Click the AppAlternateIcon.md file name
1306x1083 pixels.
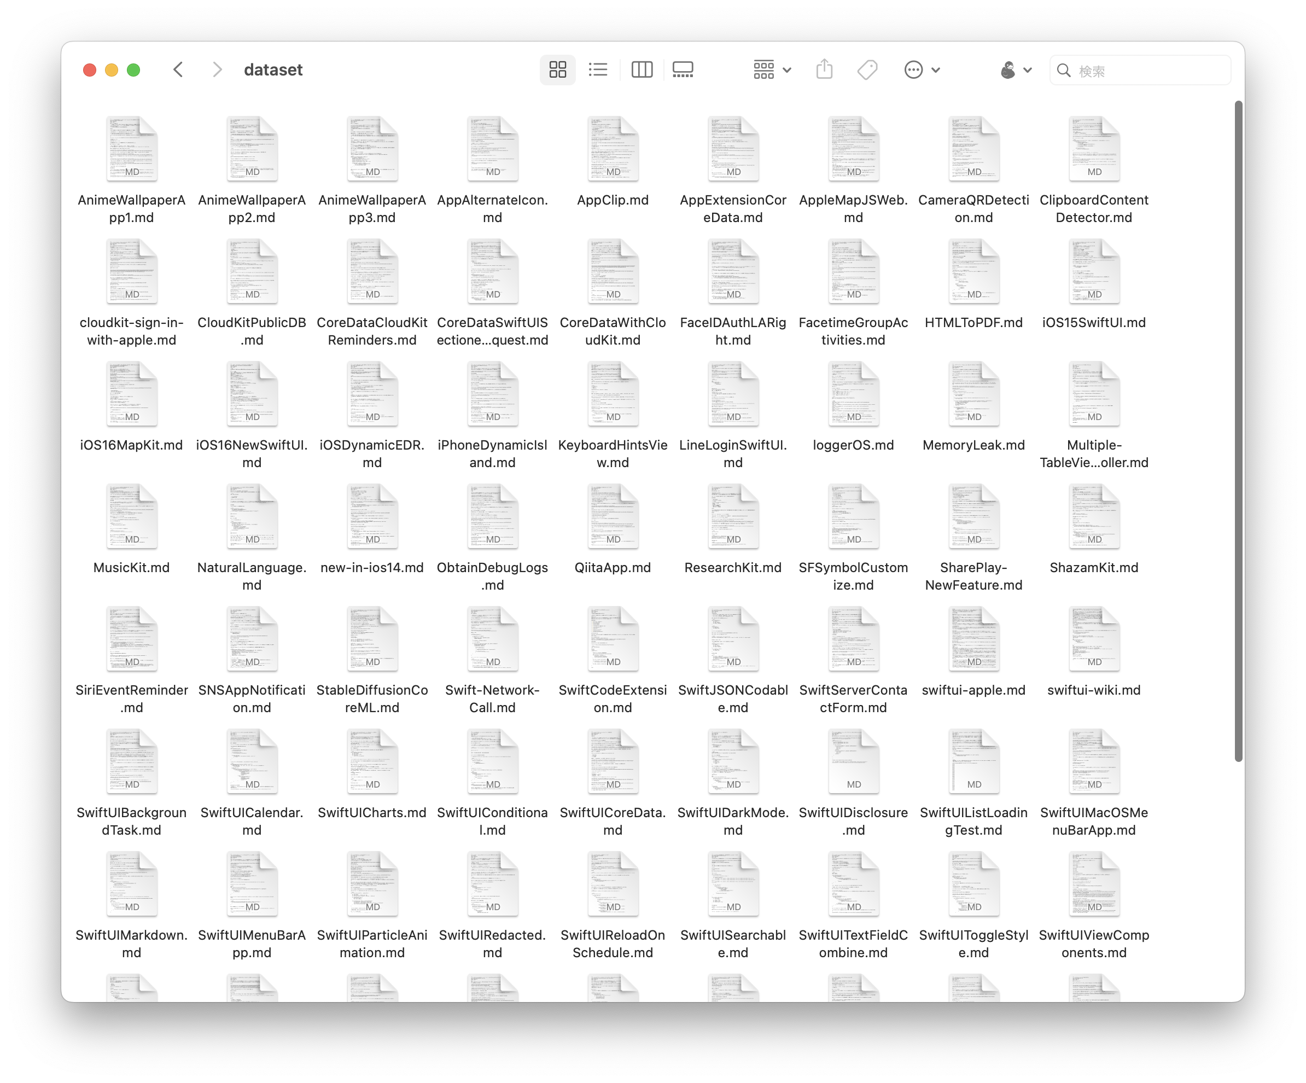point(493,209)
